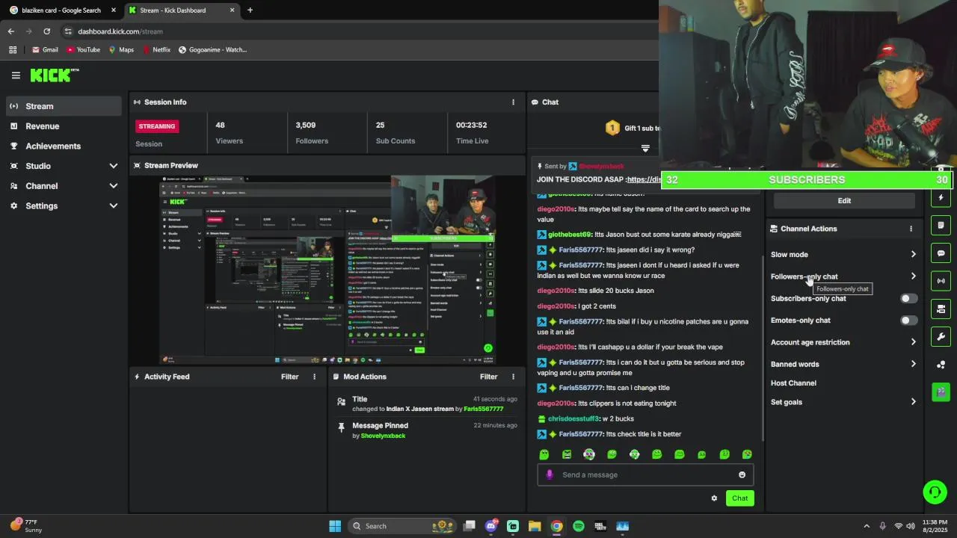
Task: Click the Windows Start button
Action: 335,526
